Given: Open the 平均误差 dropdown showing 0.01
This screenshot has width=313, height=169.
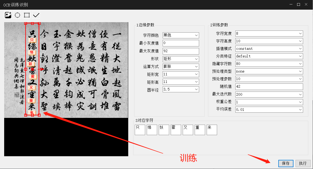Looking at the screenshot, I should click(269, 110).
